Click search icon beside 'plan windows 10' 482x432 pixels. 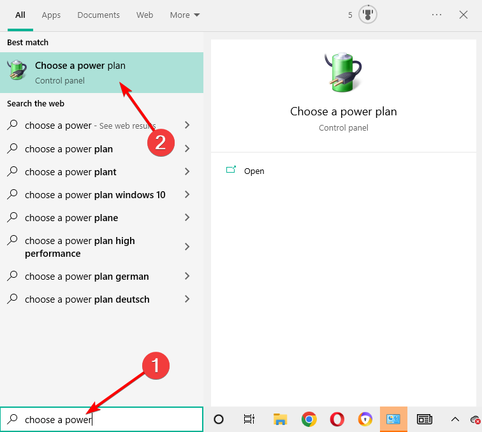pyautogui.click(x=12, y=194)
